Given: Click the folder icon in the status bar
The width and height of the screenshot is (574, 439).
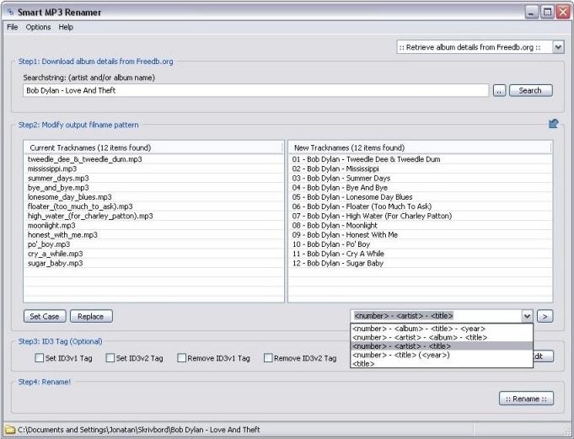Looking at the screenshot, I should [10, 430].
